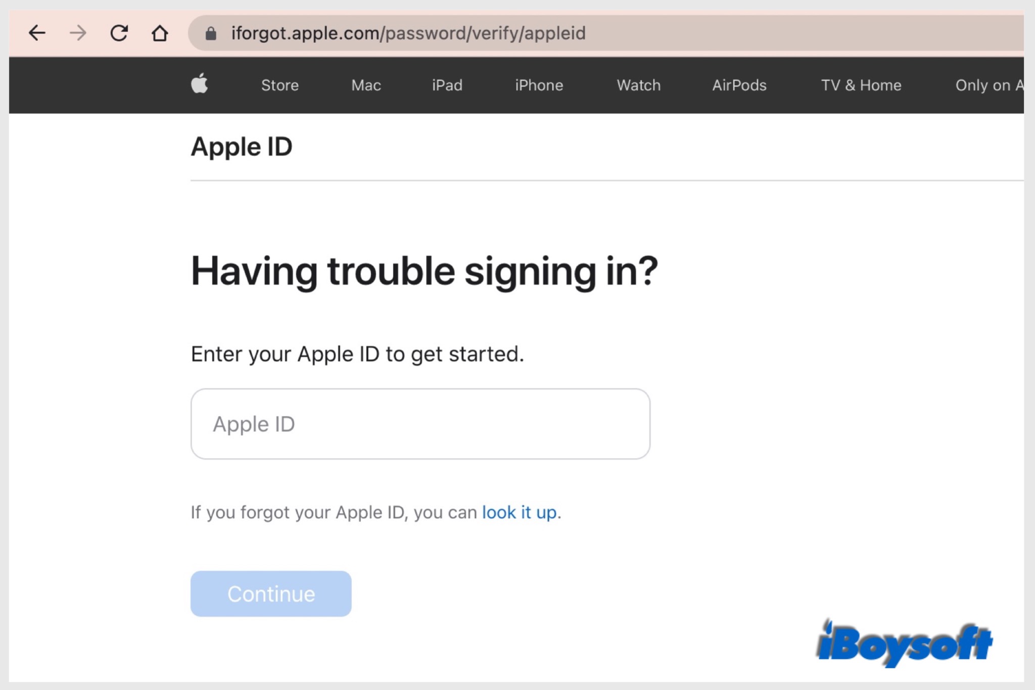This screenshot has width=1035, height=690.
Task: Click the Watch menu item
Action: click(x=638, y=85)
